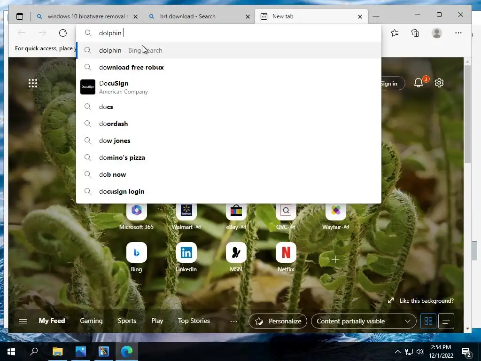Open the tab actions menu icon
The width and height of the screenshot is (481, 361).
click(20, 16)
